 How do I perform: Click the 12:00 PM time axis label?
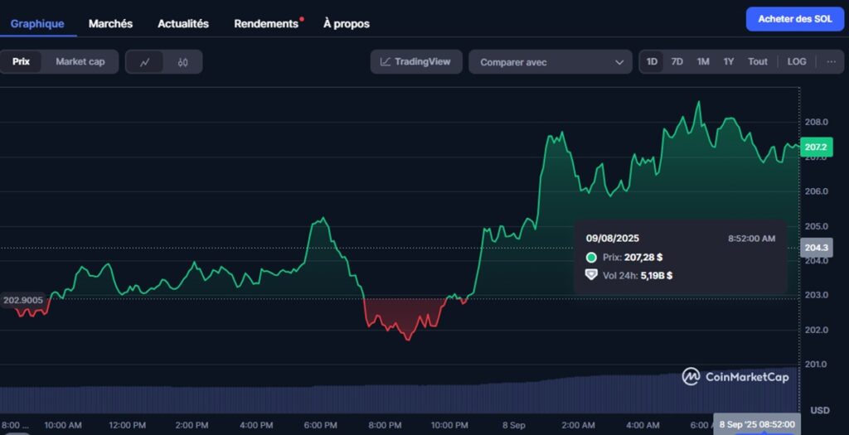tap(127, 425)
